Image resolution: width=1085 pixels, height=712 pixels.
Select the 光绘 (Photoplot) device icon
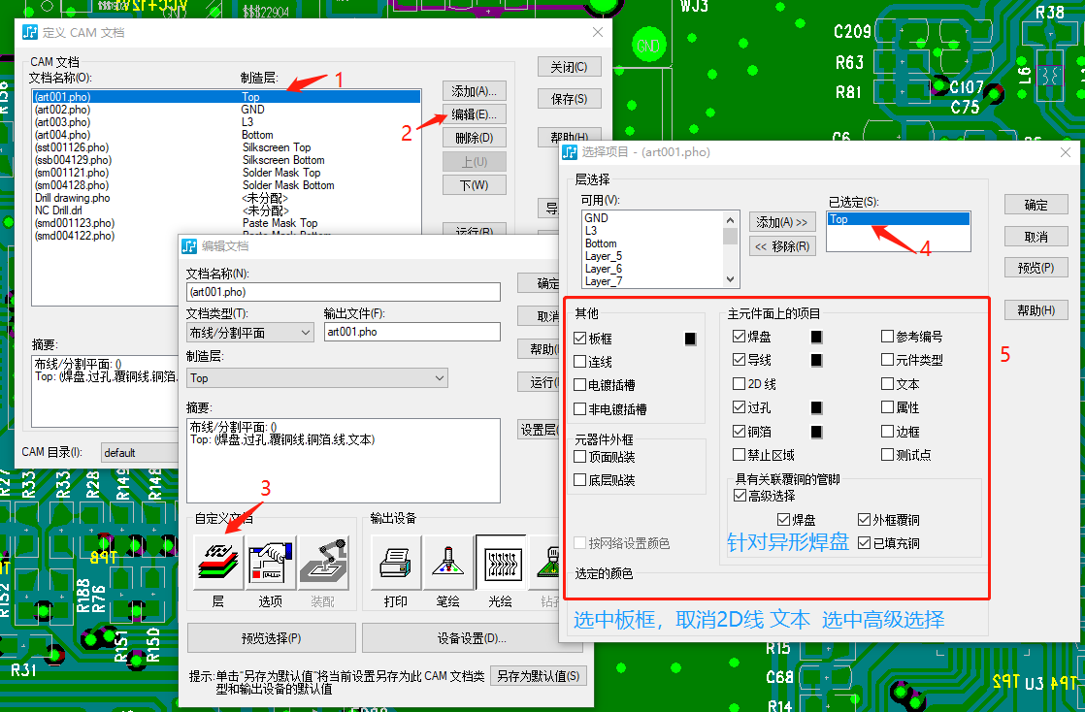pyautogui.click(x=501, y=563)
